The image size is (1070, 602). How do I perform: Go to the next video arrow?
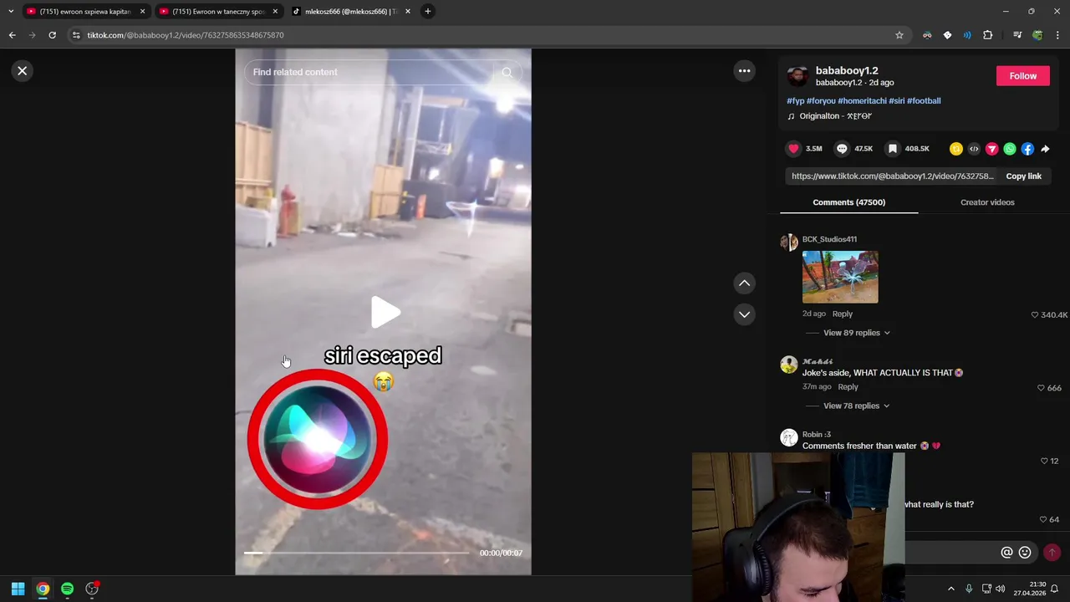click(744, 314)
